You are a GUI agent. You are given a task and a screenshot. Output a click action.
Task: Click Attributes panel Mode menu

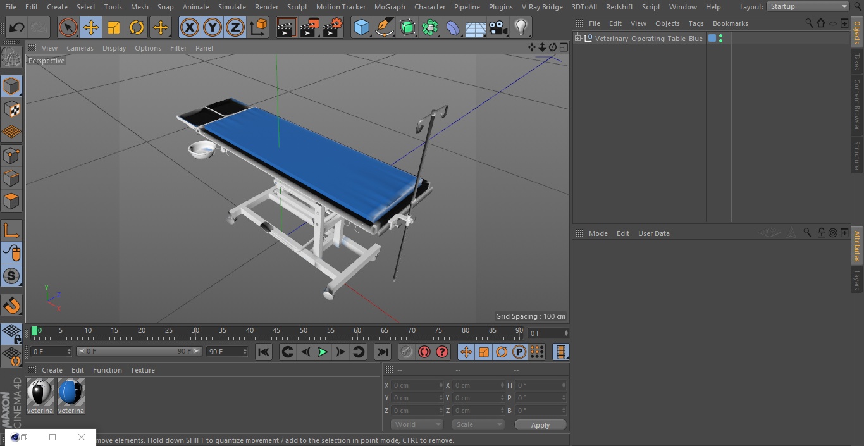[x=598, y=233]
